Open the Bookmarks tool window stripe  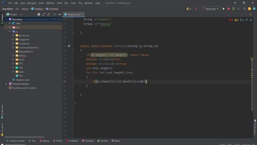(2, 112)
